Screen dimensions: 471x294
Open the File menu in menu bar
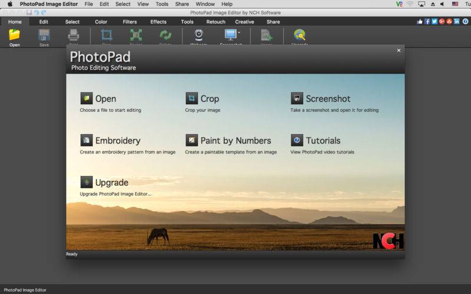click(x=89, y=4)
